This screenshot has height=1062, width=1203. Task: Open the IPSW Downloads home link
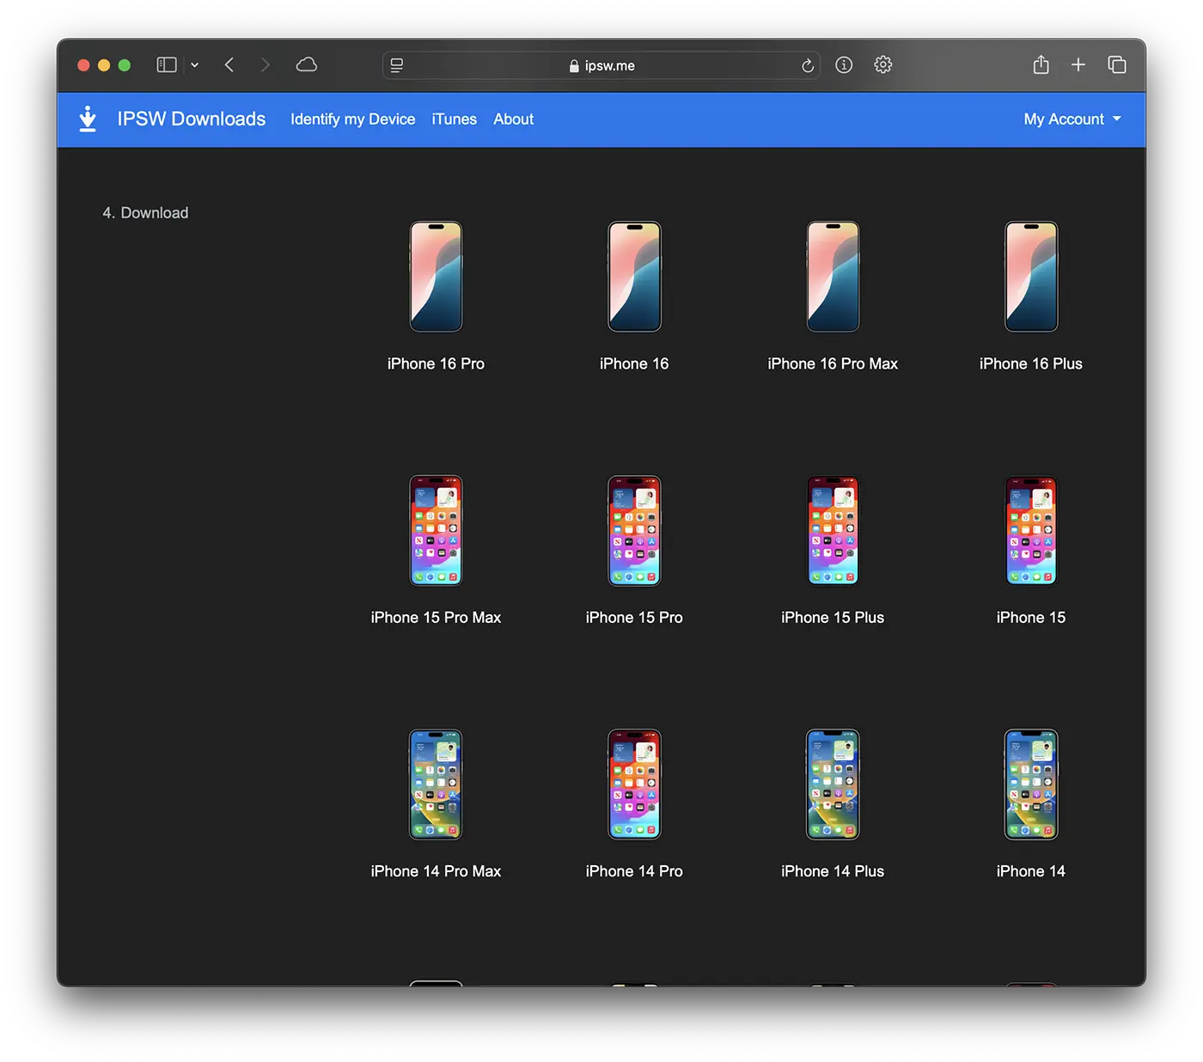pos(192,119)
